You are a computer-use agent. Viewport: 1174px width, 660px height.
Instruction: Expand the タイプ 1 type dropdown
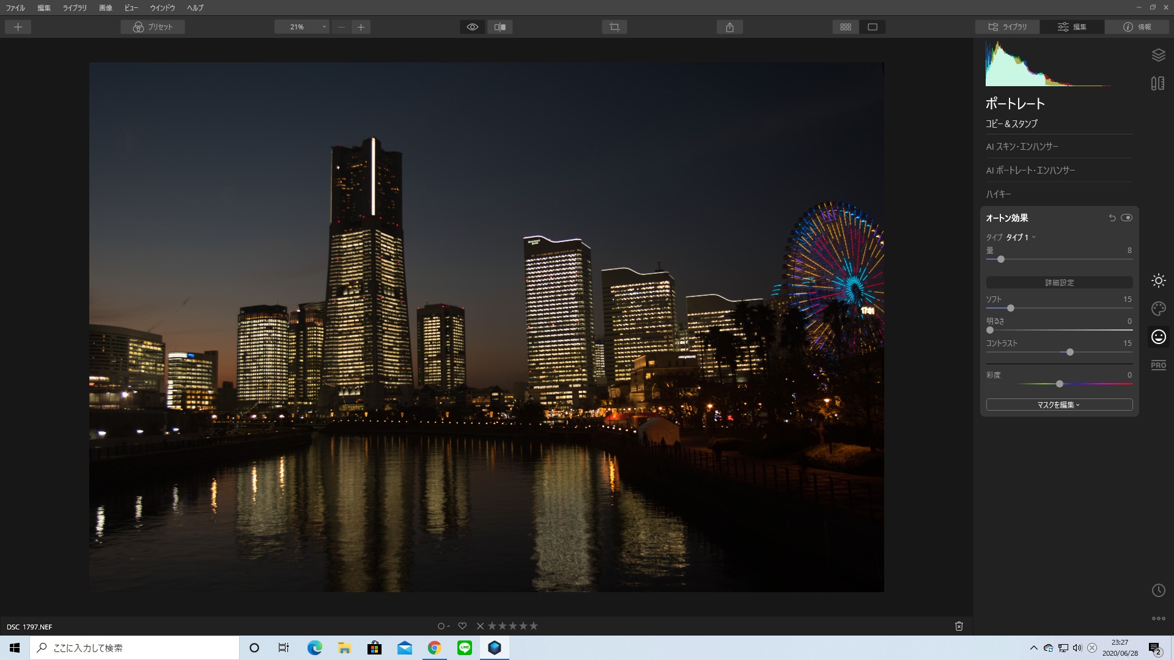click(1021, 237)
